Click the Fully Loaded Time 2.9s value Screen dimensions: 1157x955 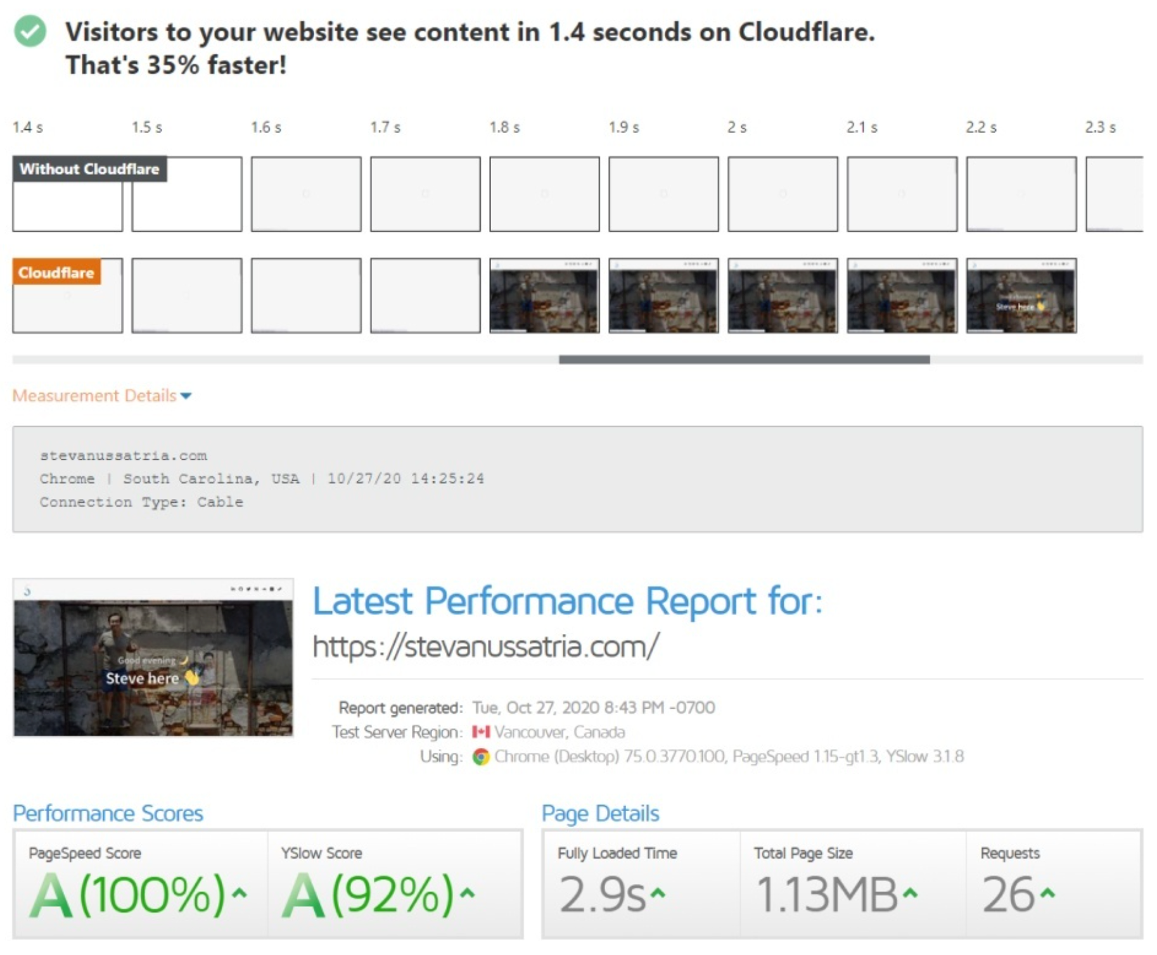(x=603, y=894)
